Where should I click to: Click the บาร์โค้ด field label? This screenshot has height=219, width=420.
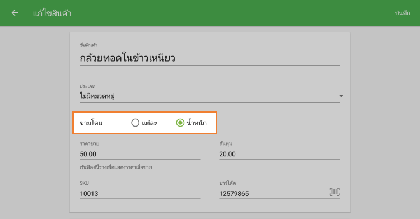[x=227, y=183]
